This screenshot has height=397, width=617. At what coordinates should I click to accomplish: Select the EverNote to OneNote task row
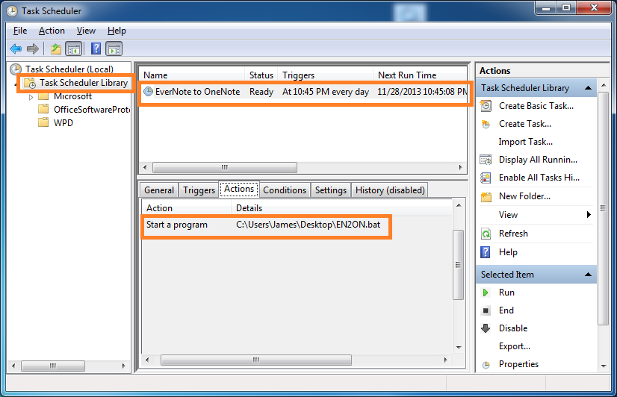(304, 92)
